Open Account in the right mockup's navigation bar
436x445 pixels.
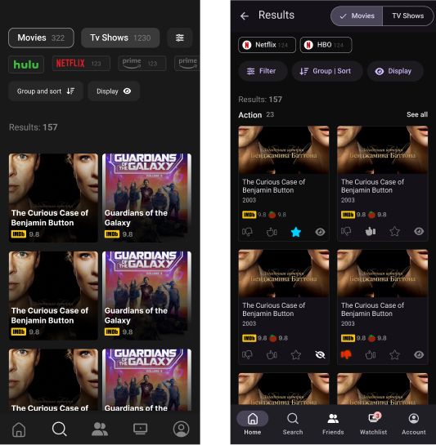point(414,423)
